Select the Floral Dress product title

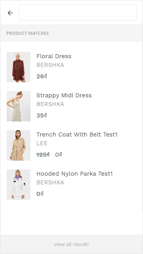point(54,56)
